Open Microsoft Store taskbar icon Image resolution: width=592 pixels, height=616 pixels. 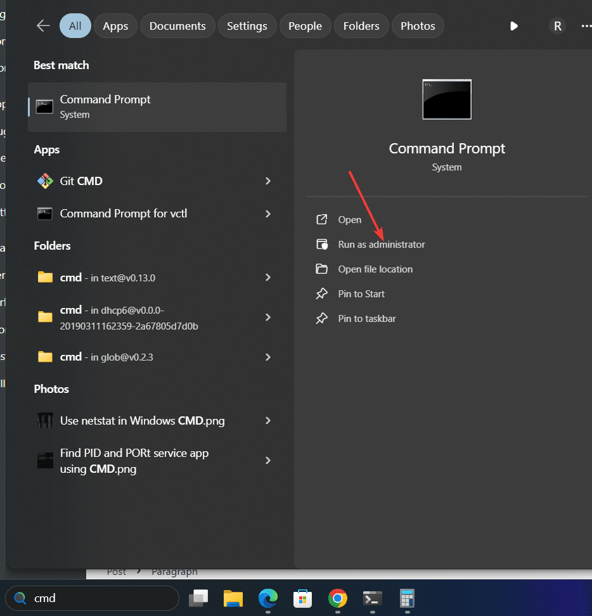click(x=302, y=598)
